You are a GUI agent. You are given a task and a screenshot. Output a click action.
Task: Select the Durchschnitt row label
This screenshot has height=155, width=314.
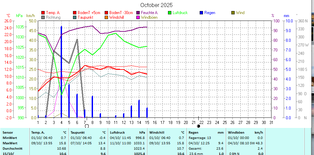pyautogui.click(x=12, y=148)
